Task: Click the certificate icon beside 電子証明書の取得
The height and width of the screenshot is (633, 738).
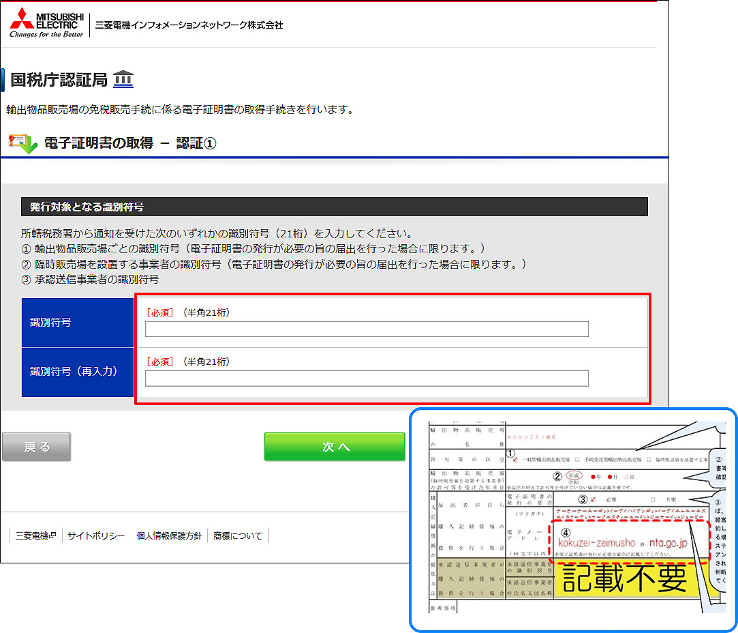Action: point(22,144)
